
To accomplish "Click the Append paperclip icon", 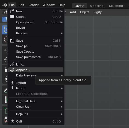I will 12,70.
